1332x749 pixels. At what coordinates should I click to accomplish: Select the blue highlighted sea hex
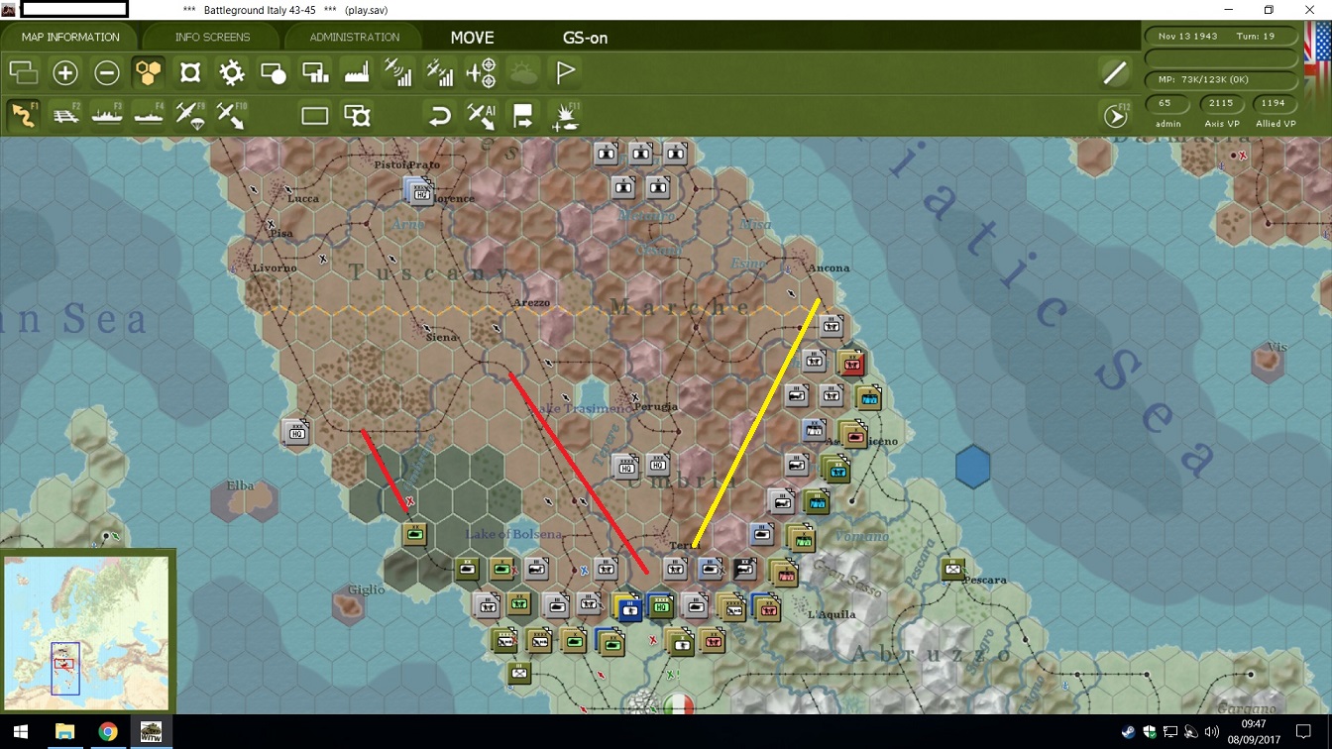point(973,466)
